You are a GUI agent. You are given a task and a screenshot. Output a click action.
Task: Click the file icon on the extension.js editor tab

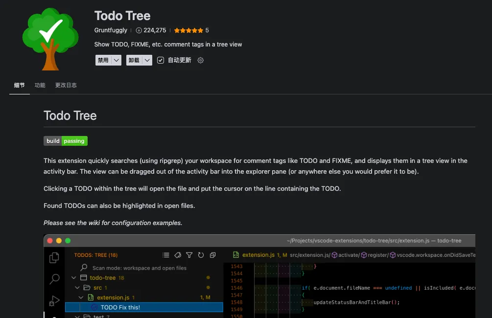click(236, 255)
